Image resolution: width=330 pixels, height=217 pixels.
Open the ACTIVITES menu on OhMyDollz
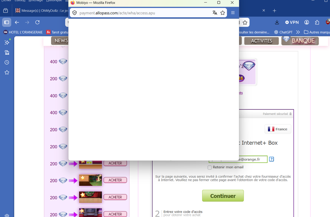point(261,41)
